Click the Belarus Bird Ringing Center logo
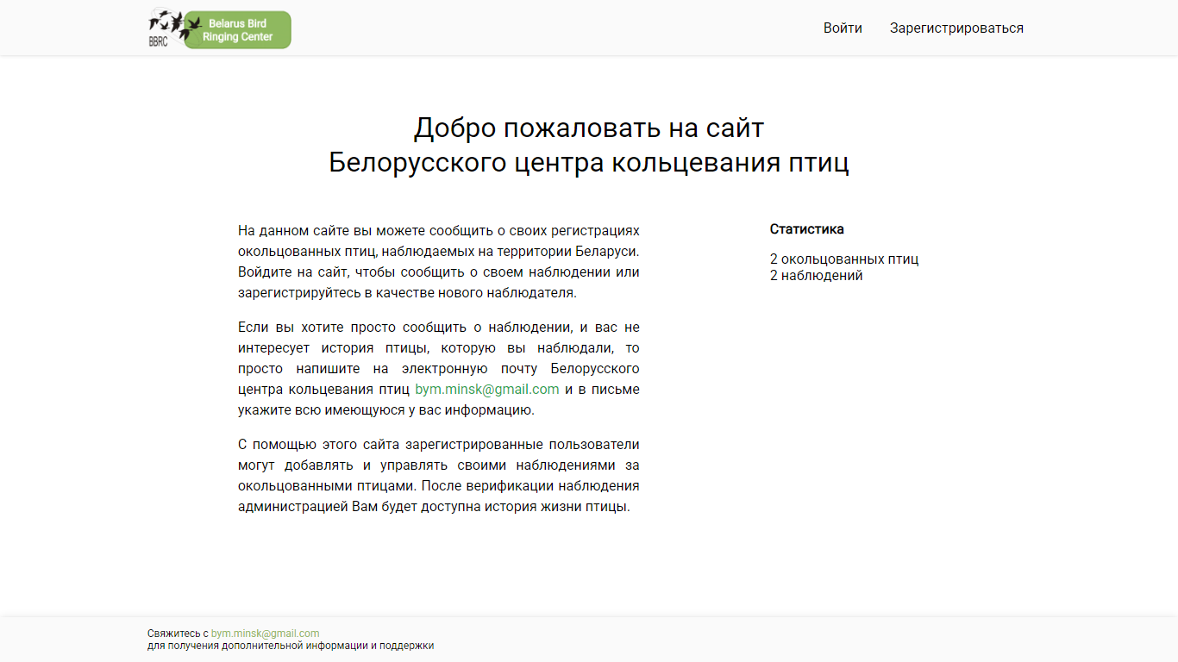 [219, 28]
